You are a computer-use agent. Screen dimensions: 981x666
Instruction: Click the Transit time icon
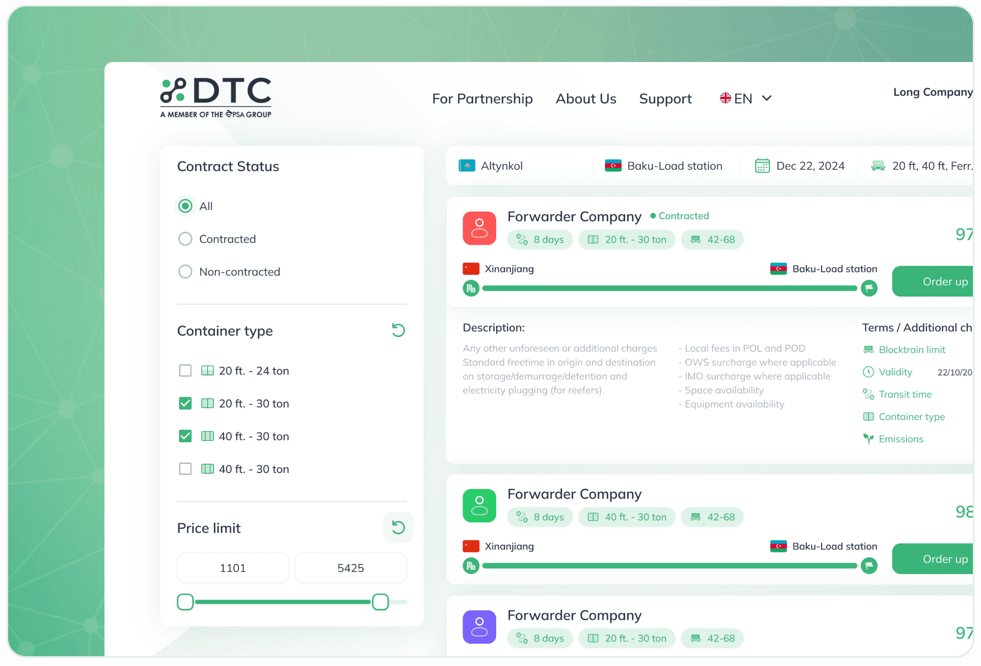[x=868, y=394]
